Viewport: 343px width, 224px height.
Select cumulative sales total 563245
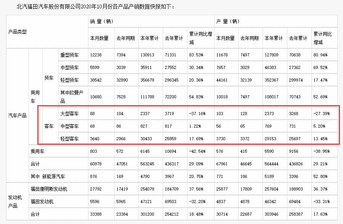click(147, 164)
